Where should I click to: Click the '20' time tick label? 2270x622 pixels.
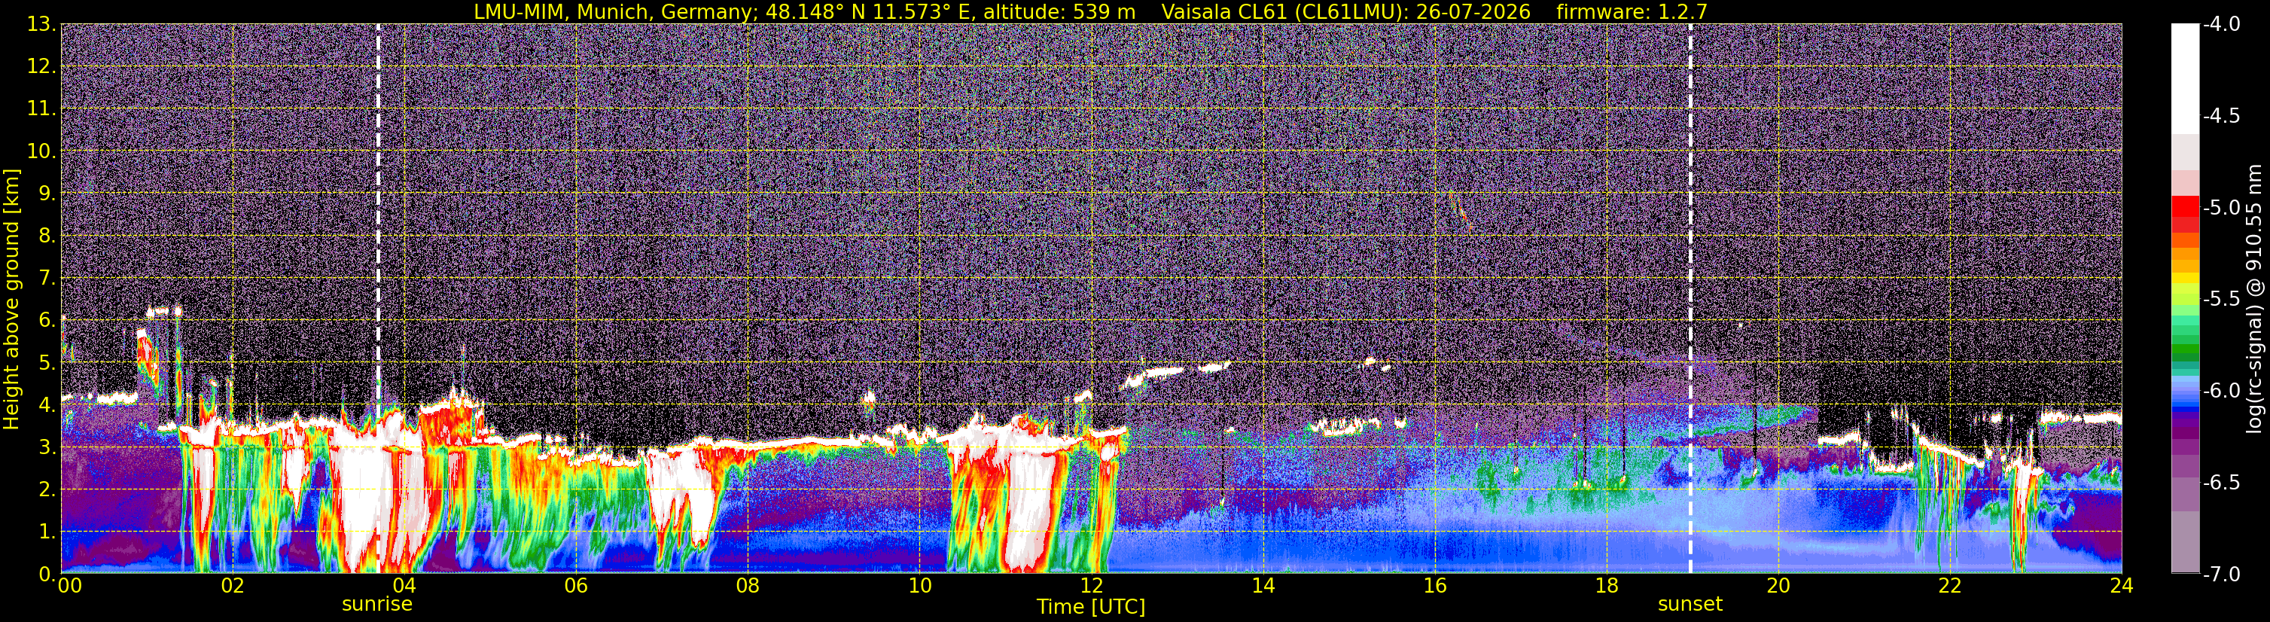pos(1778,585)
